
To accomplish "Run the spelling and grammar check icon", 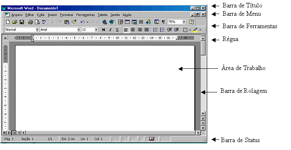I will point(44,22).
